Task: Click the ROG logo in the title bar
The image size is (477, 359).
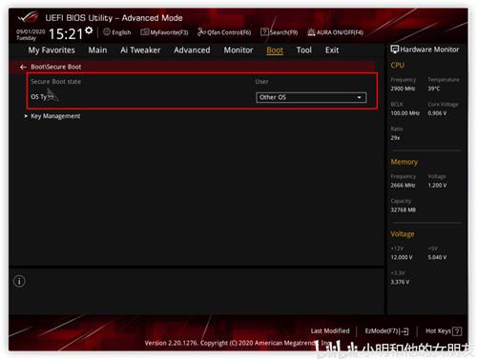Action: point(29,17)
